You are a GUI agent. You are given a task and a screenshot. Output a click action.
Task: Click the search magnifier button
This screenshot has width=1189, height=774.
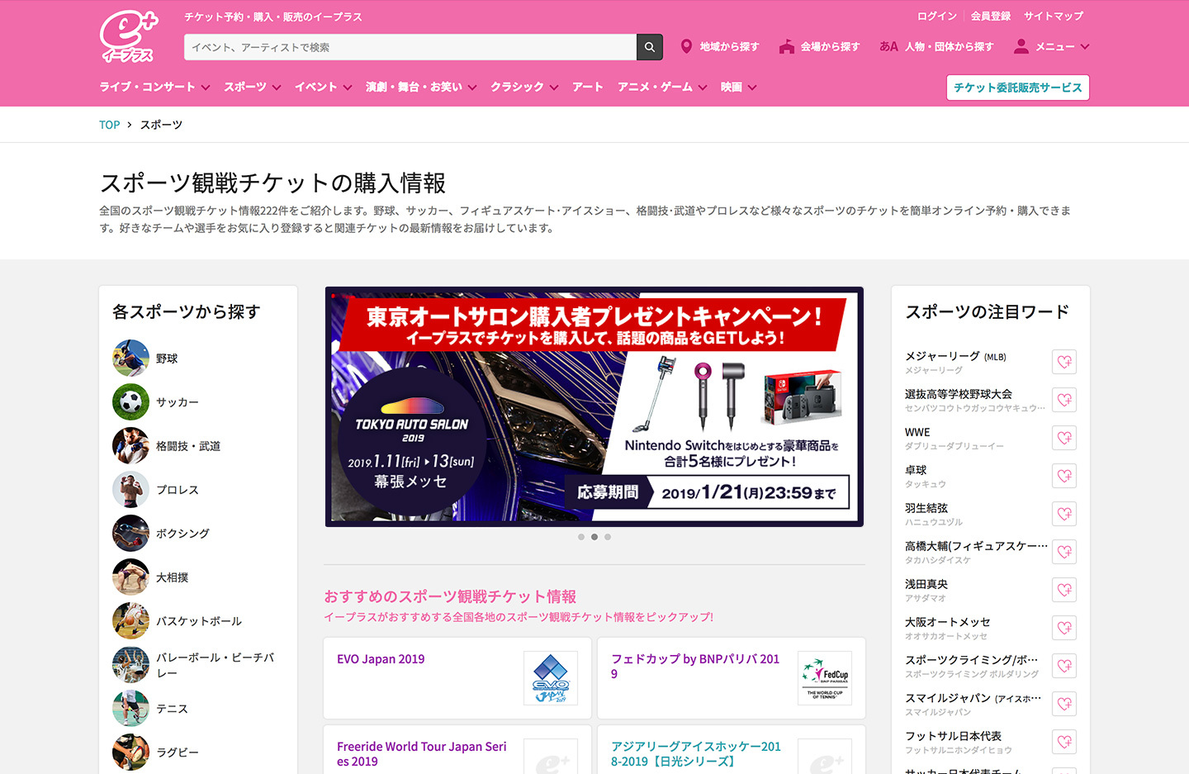click(650, 47)
